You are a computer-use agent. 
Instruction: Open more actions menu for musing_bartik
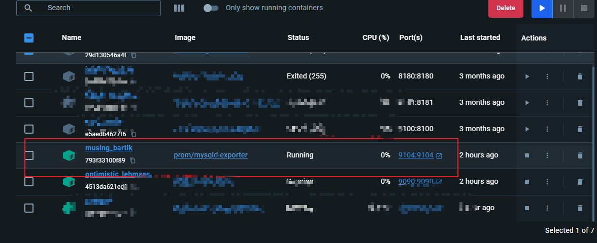coord(547,155)
